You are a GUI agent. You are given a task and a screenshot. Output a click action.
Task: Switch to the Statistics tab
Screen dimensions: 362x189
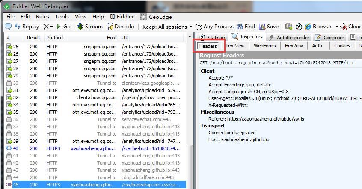click(212, 37)
